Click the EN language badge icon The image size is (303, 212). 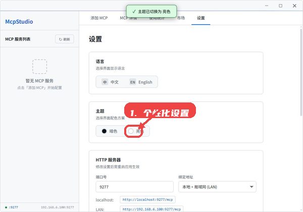[x=132, y=82]
